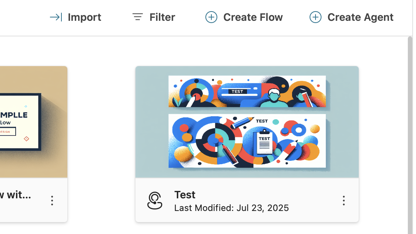This screenshot has height=234, width=416.
Task: Click the three-dot icon on the left card
Action: pos(52,200)
